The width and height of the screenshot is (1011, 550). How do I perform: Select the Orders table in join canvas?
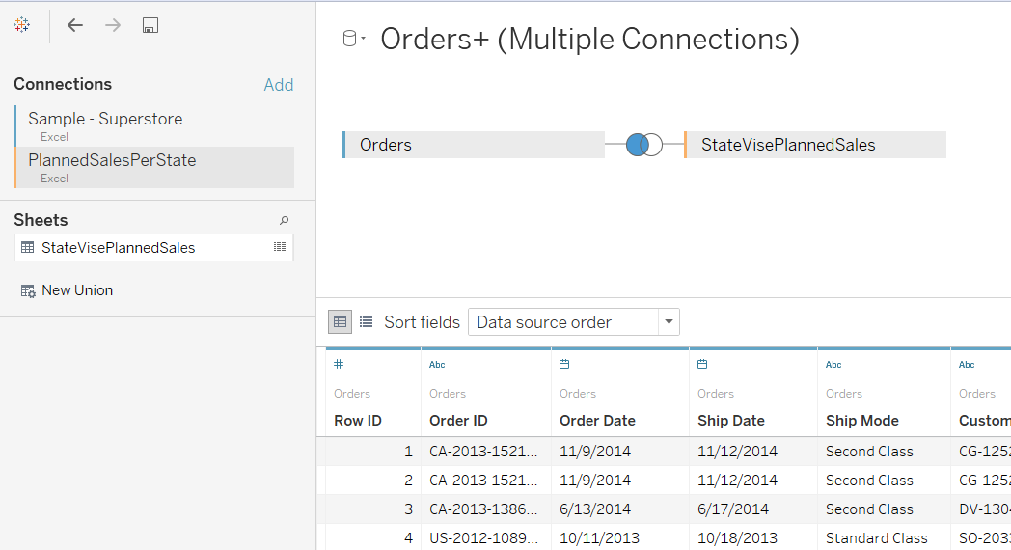click(x=473, y=145)
